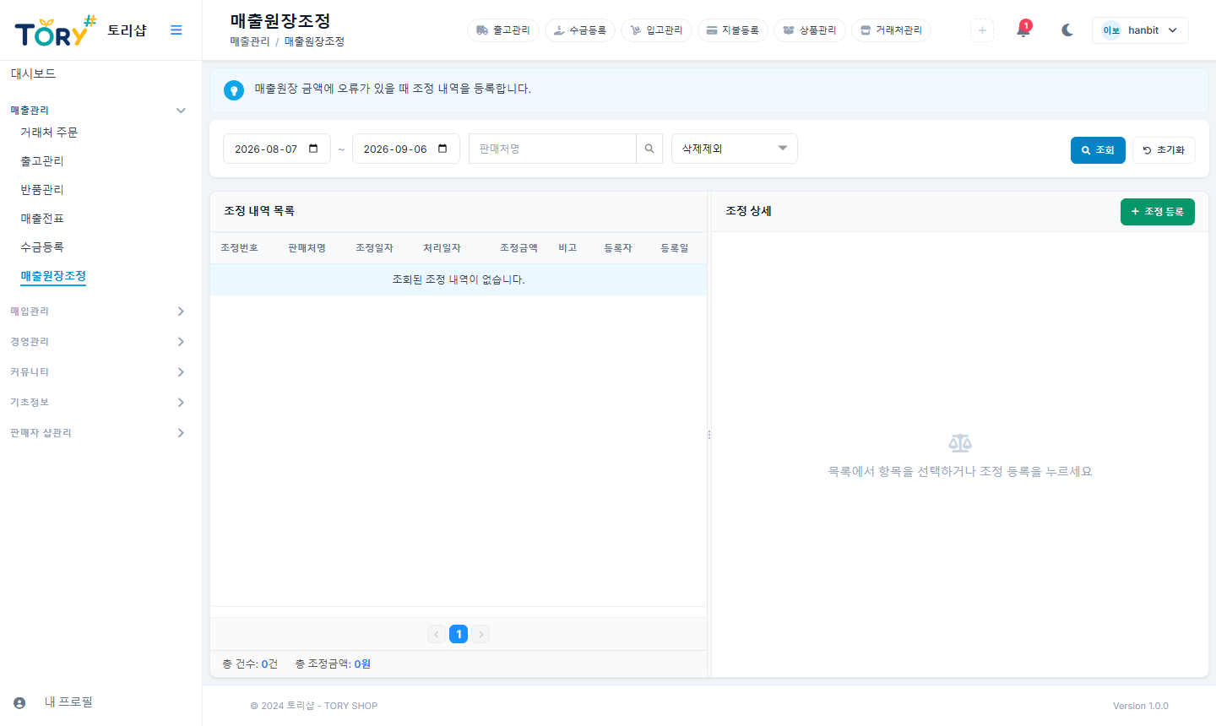Open calendar picker for end date 2026-09-06
The height and width of the screenshot is (726, 1216).
coord(442,149)
